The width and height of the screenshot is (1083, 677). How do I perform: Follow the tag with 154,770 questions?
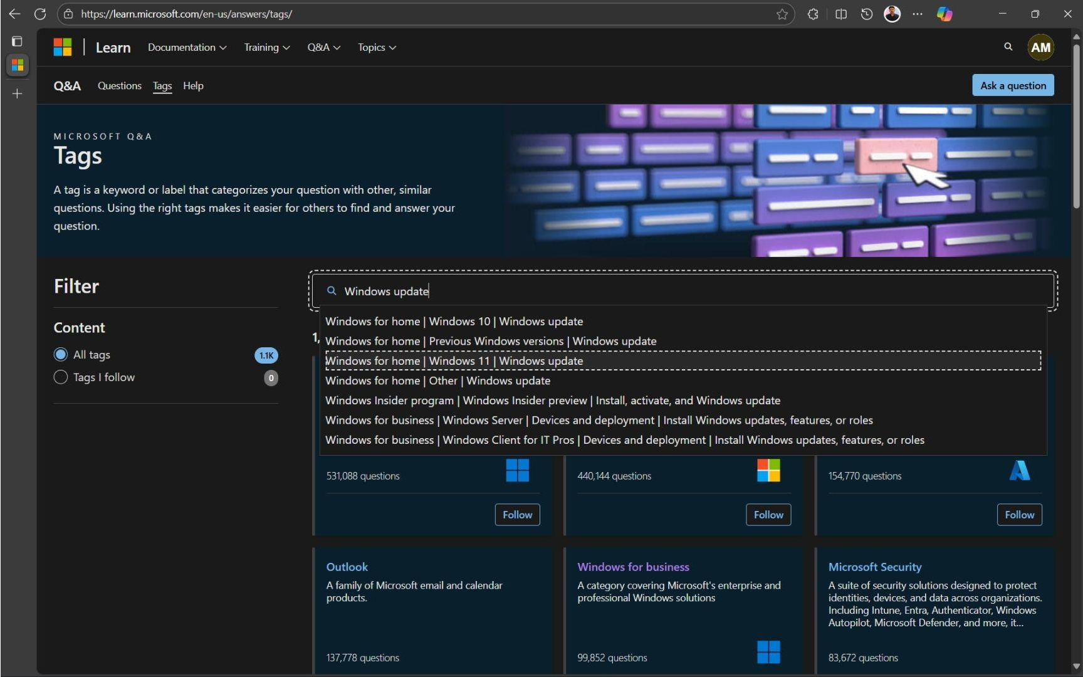tap(1020, 515)
